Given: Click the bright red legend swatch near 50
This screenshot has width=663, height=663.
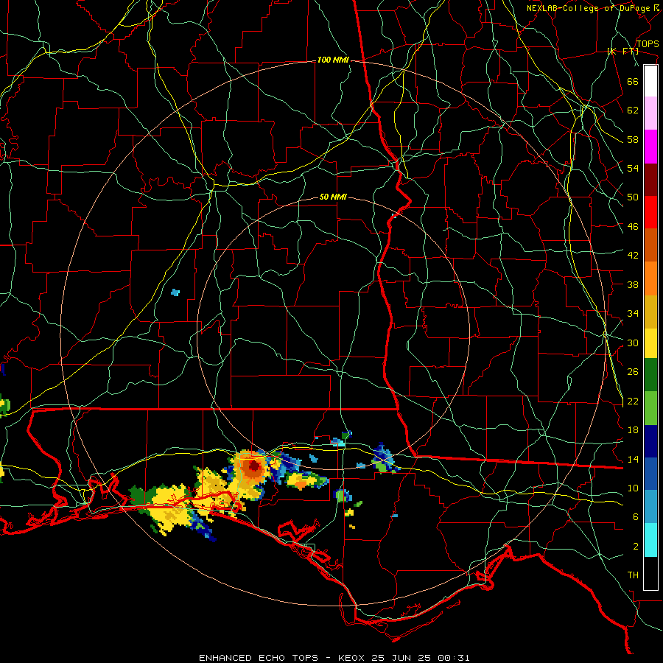Looking at the screenshot, I should 650,212.
